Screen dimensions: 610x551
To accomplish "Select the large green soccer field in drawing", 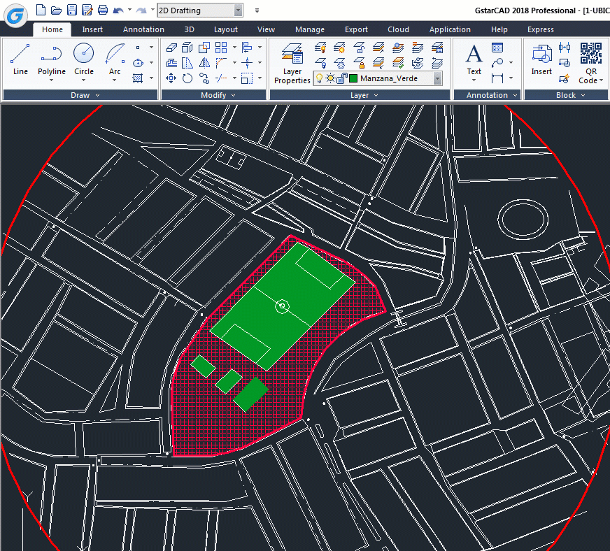I will pos(282,306).
